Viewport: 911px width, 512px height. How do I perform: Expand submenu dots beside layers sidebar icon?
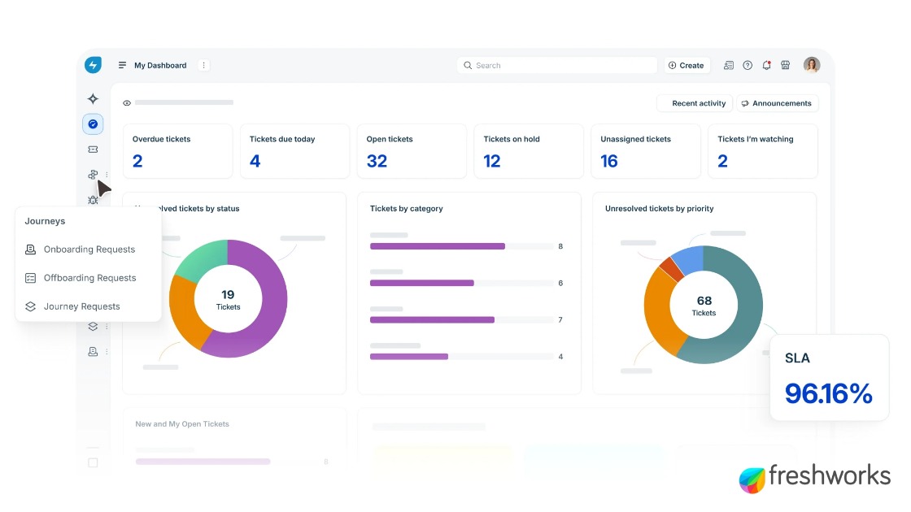[107, 327]
